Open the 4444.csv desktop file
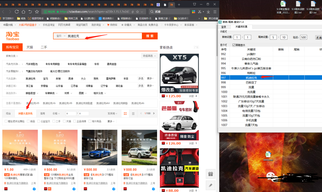322x192 pixels. click(x=268, y=156)
